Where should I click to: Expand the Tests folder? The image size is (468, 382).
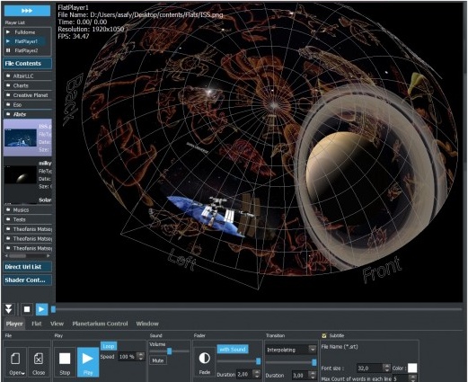pos(28,219)
